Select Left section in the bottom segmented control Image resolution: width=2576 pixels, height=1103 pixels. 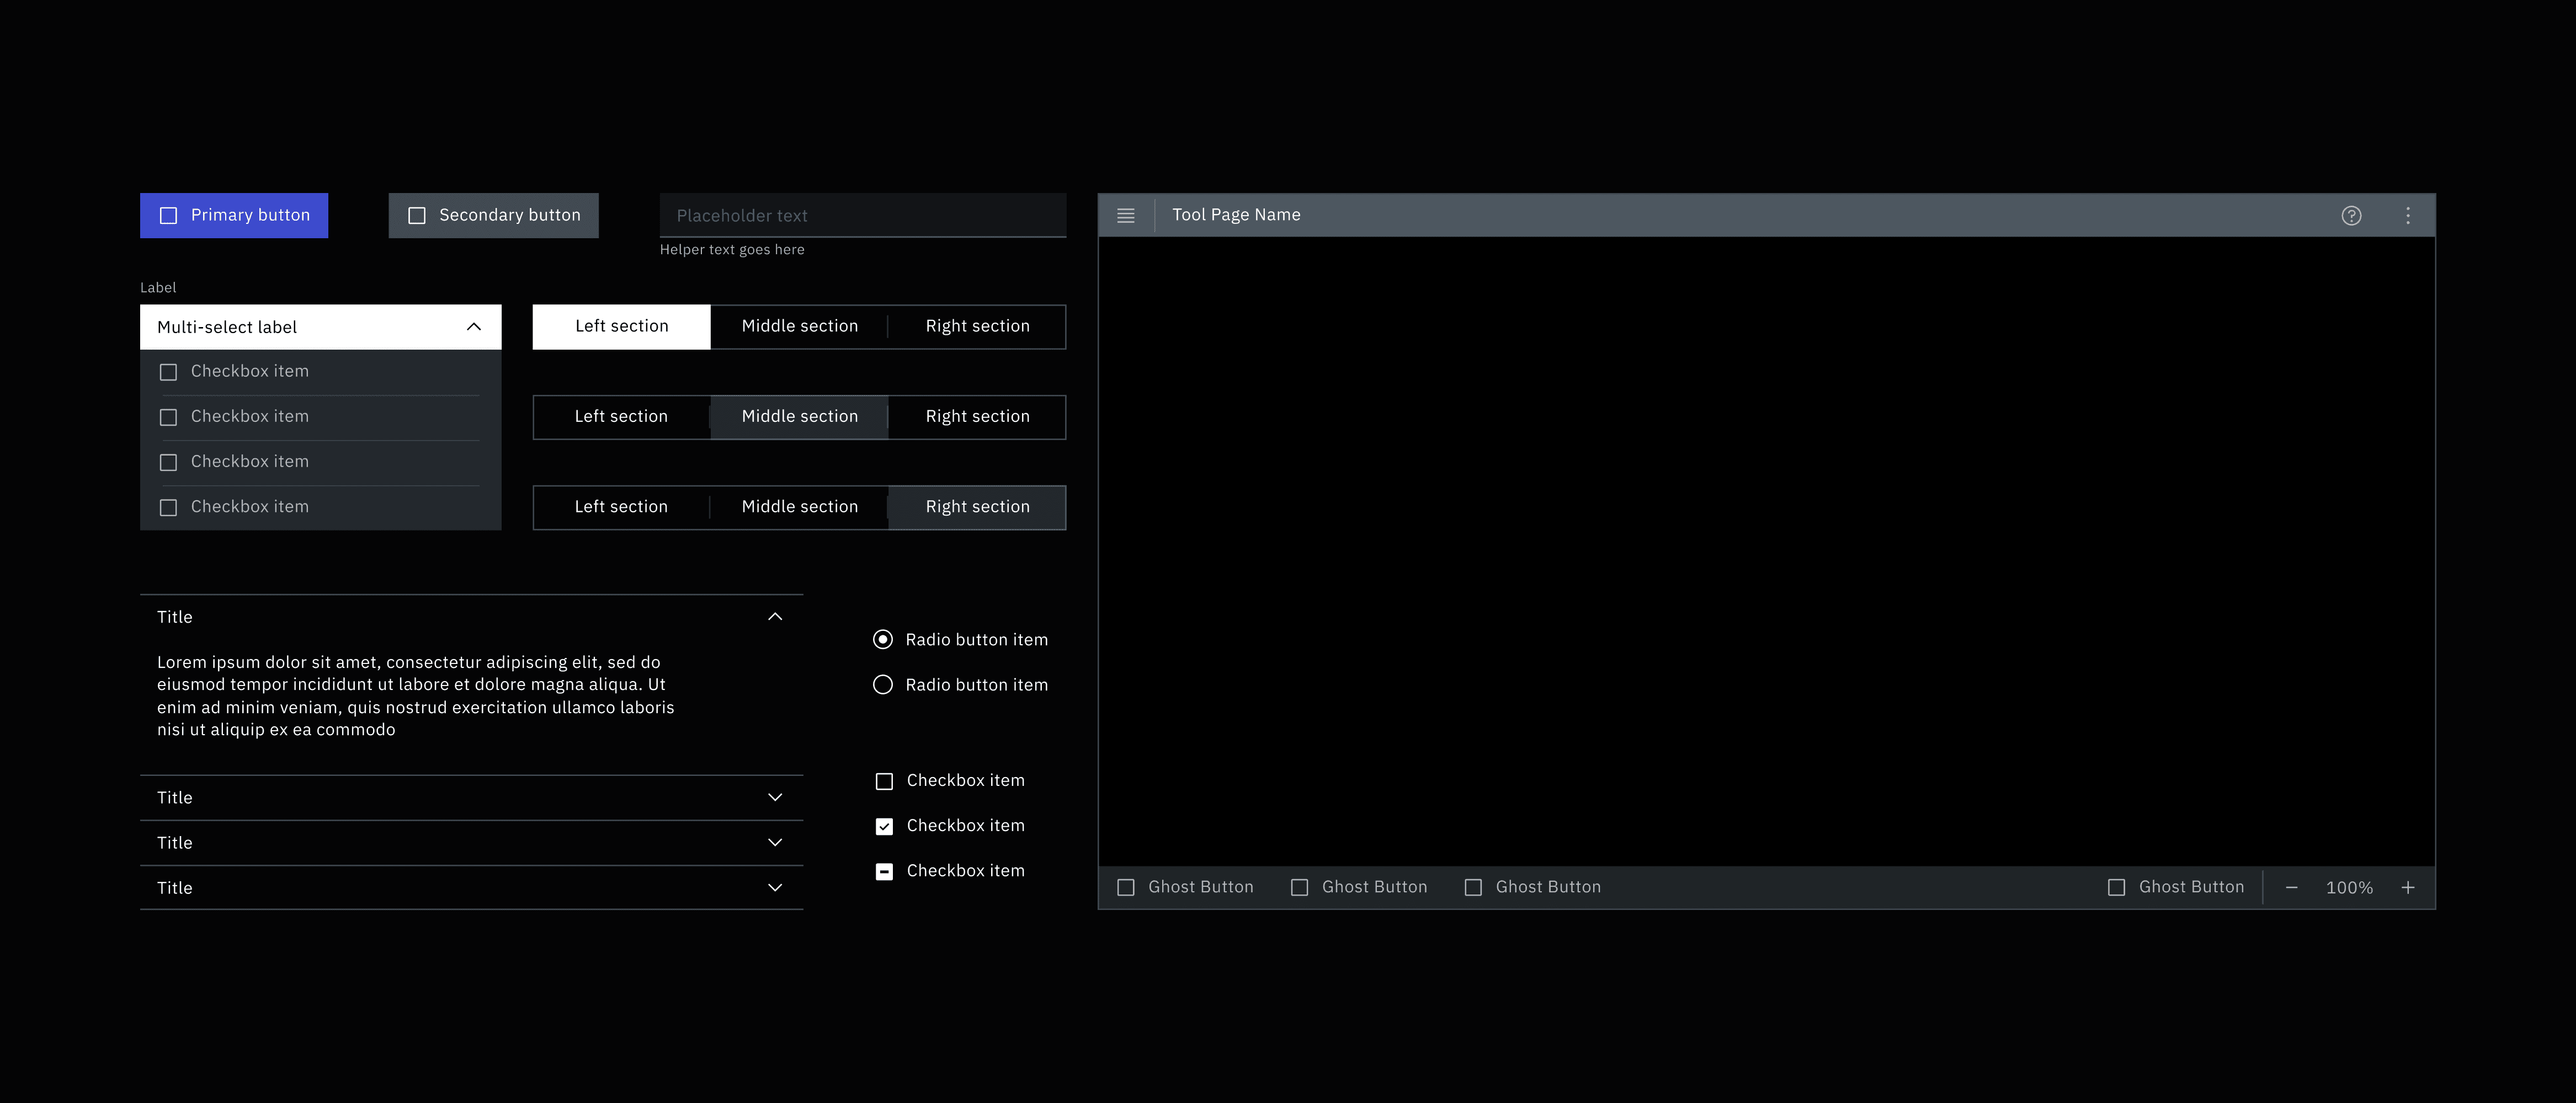pos(621,506)
